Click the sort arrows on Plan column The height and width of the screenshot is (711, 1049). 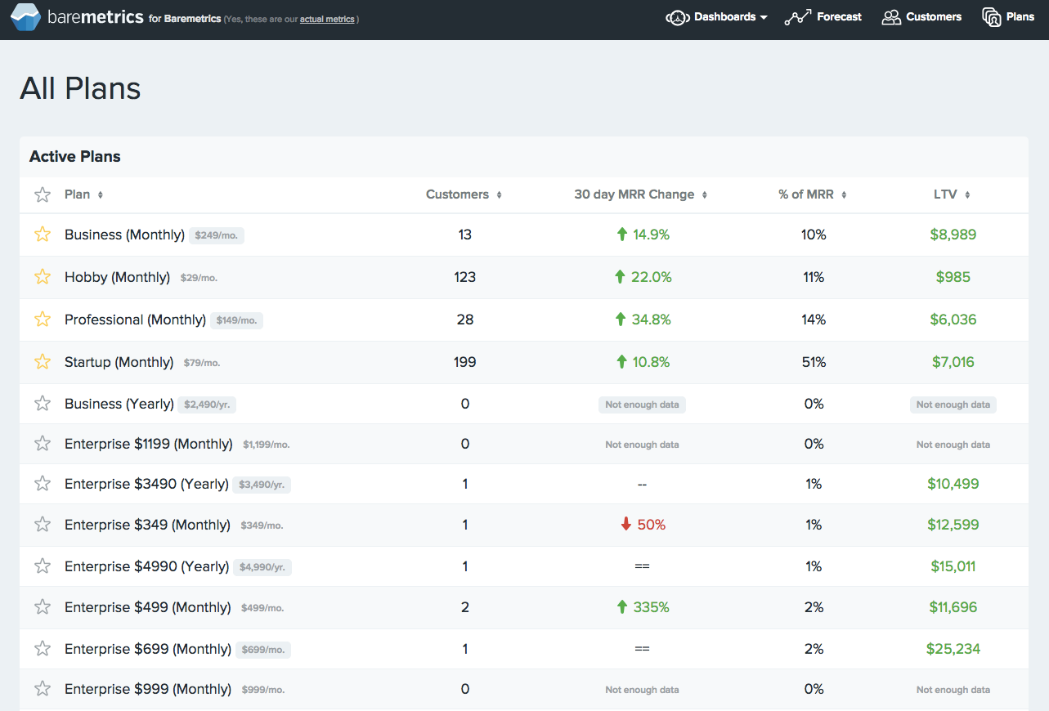(101, 195)
